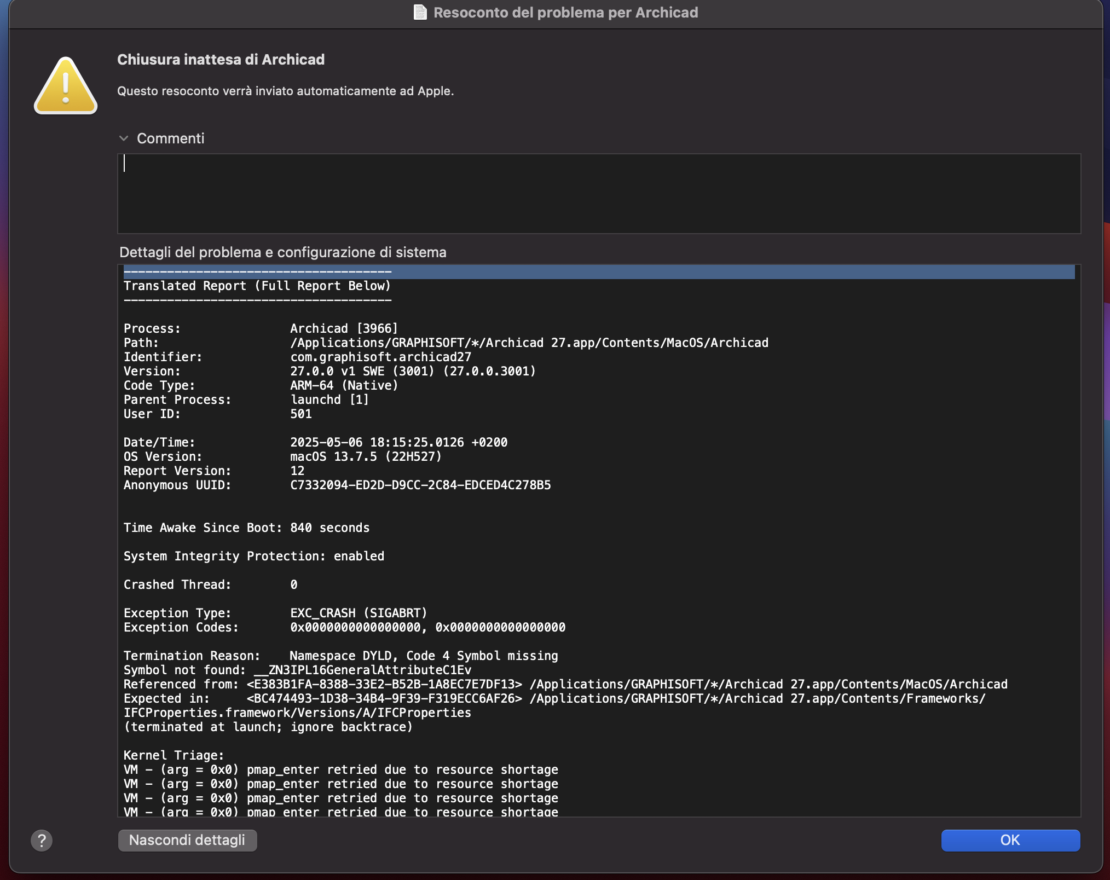
Task: Click the 'Translated Report (Full Report Below)' line
Action: pyautogui.click(x=257, y=286)
